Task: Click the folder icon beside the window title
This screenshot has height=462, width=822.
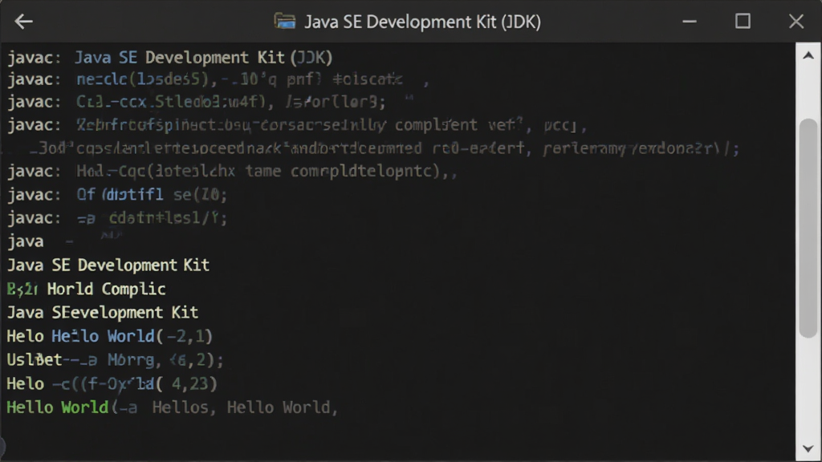Action: (x=285, y=22)
